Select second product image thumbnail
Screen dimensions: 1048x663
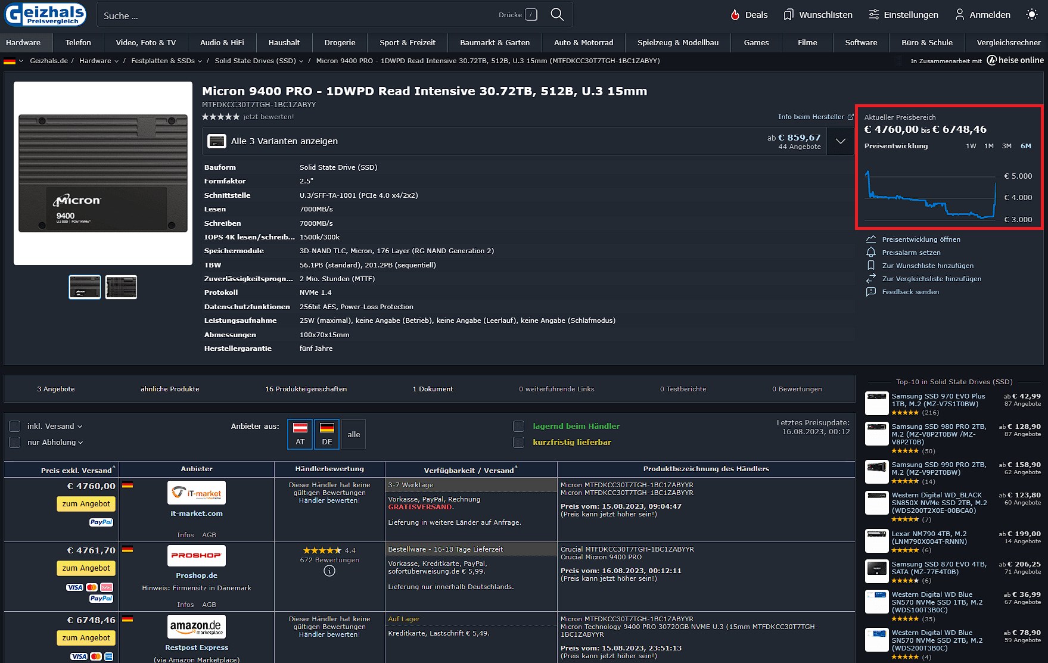click(121, 287)
